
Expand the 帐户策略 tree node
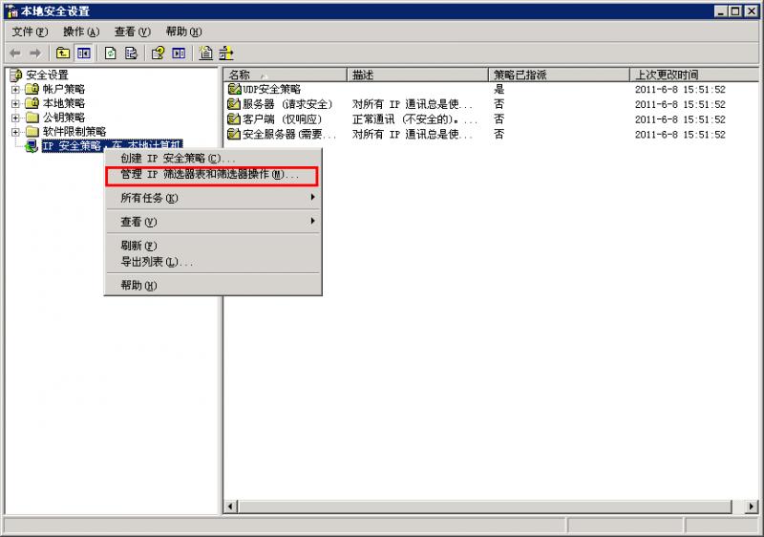tap(15, 89)
